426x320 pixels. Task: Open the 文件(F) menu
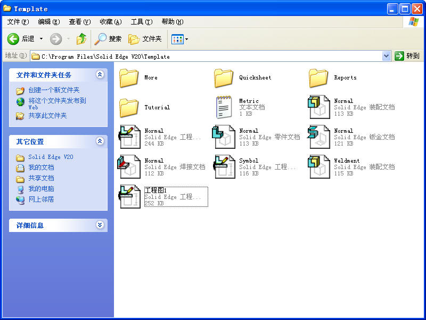pos(18,22)
